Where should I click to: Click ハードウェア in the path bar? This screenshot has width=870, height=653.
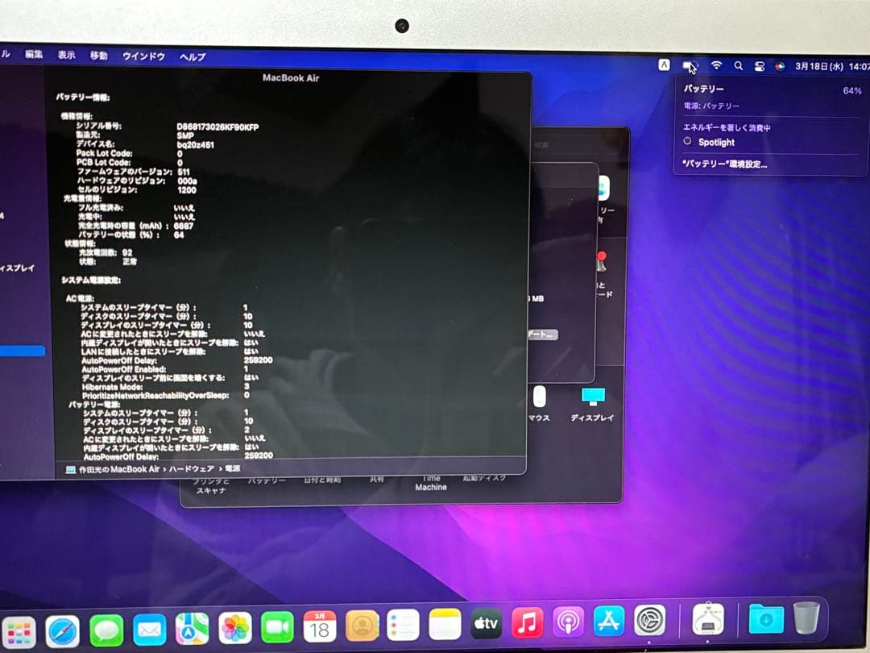(192, 468)
